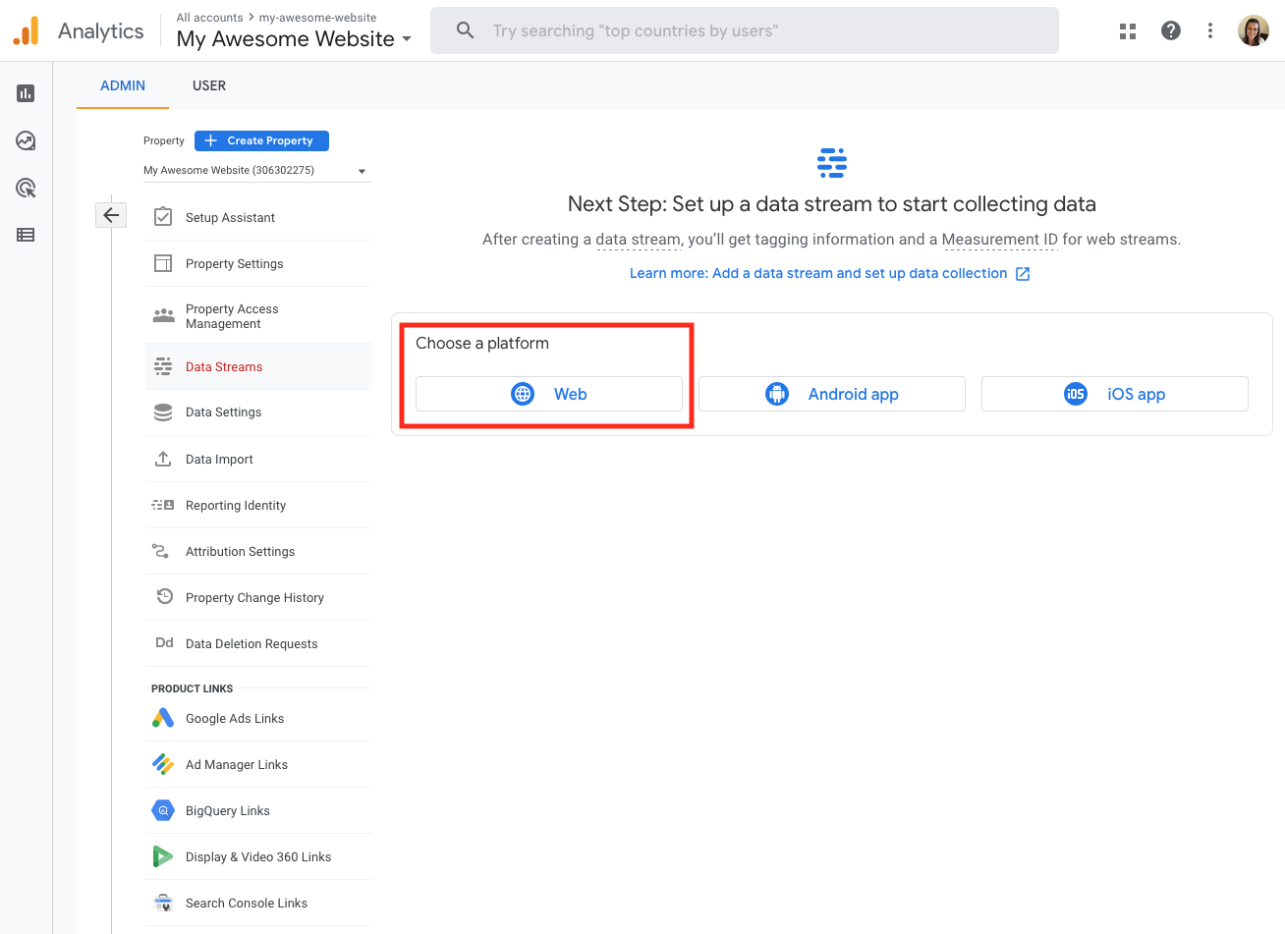Click the underlined data stream term

point(638,240)
